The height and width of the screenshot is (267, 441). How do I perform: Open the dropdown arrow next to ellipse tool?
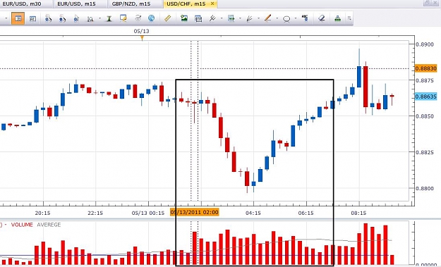click(296, 19)
